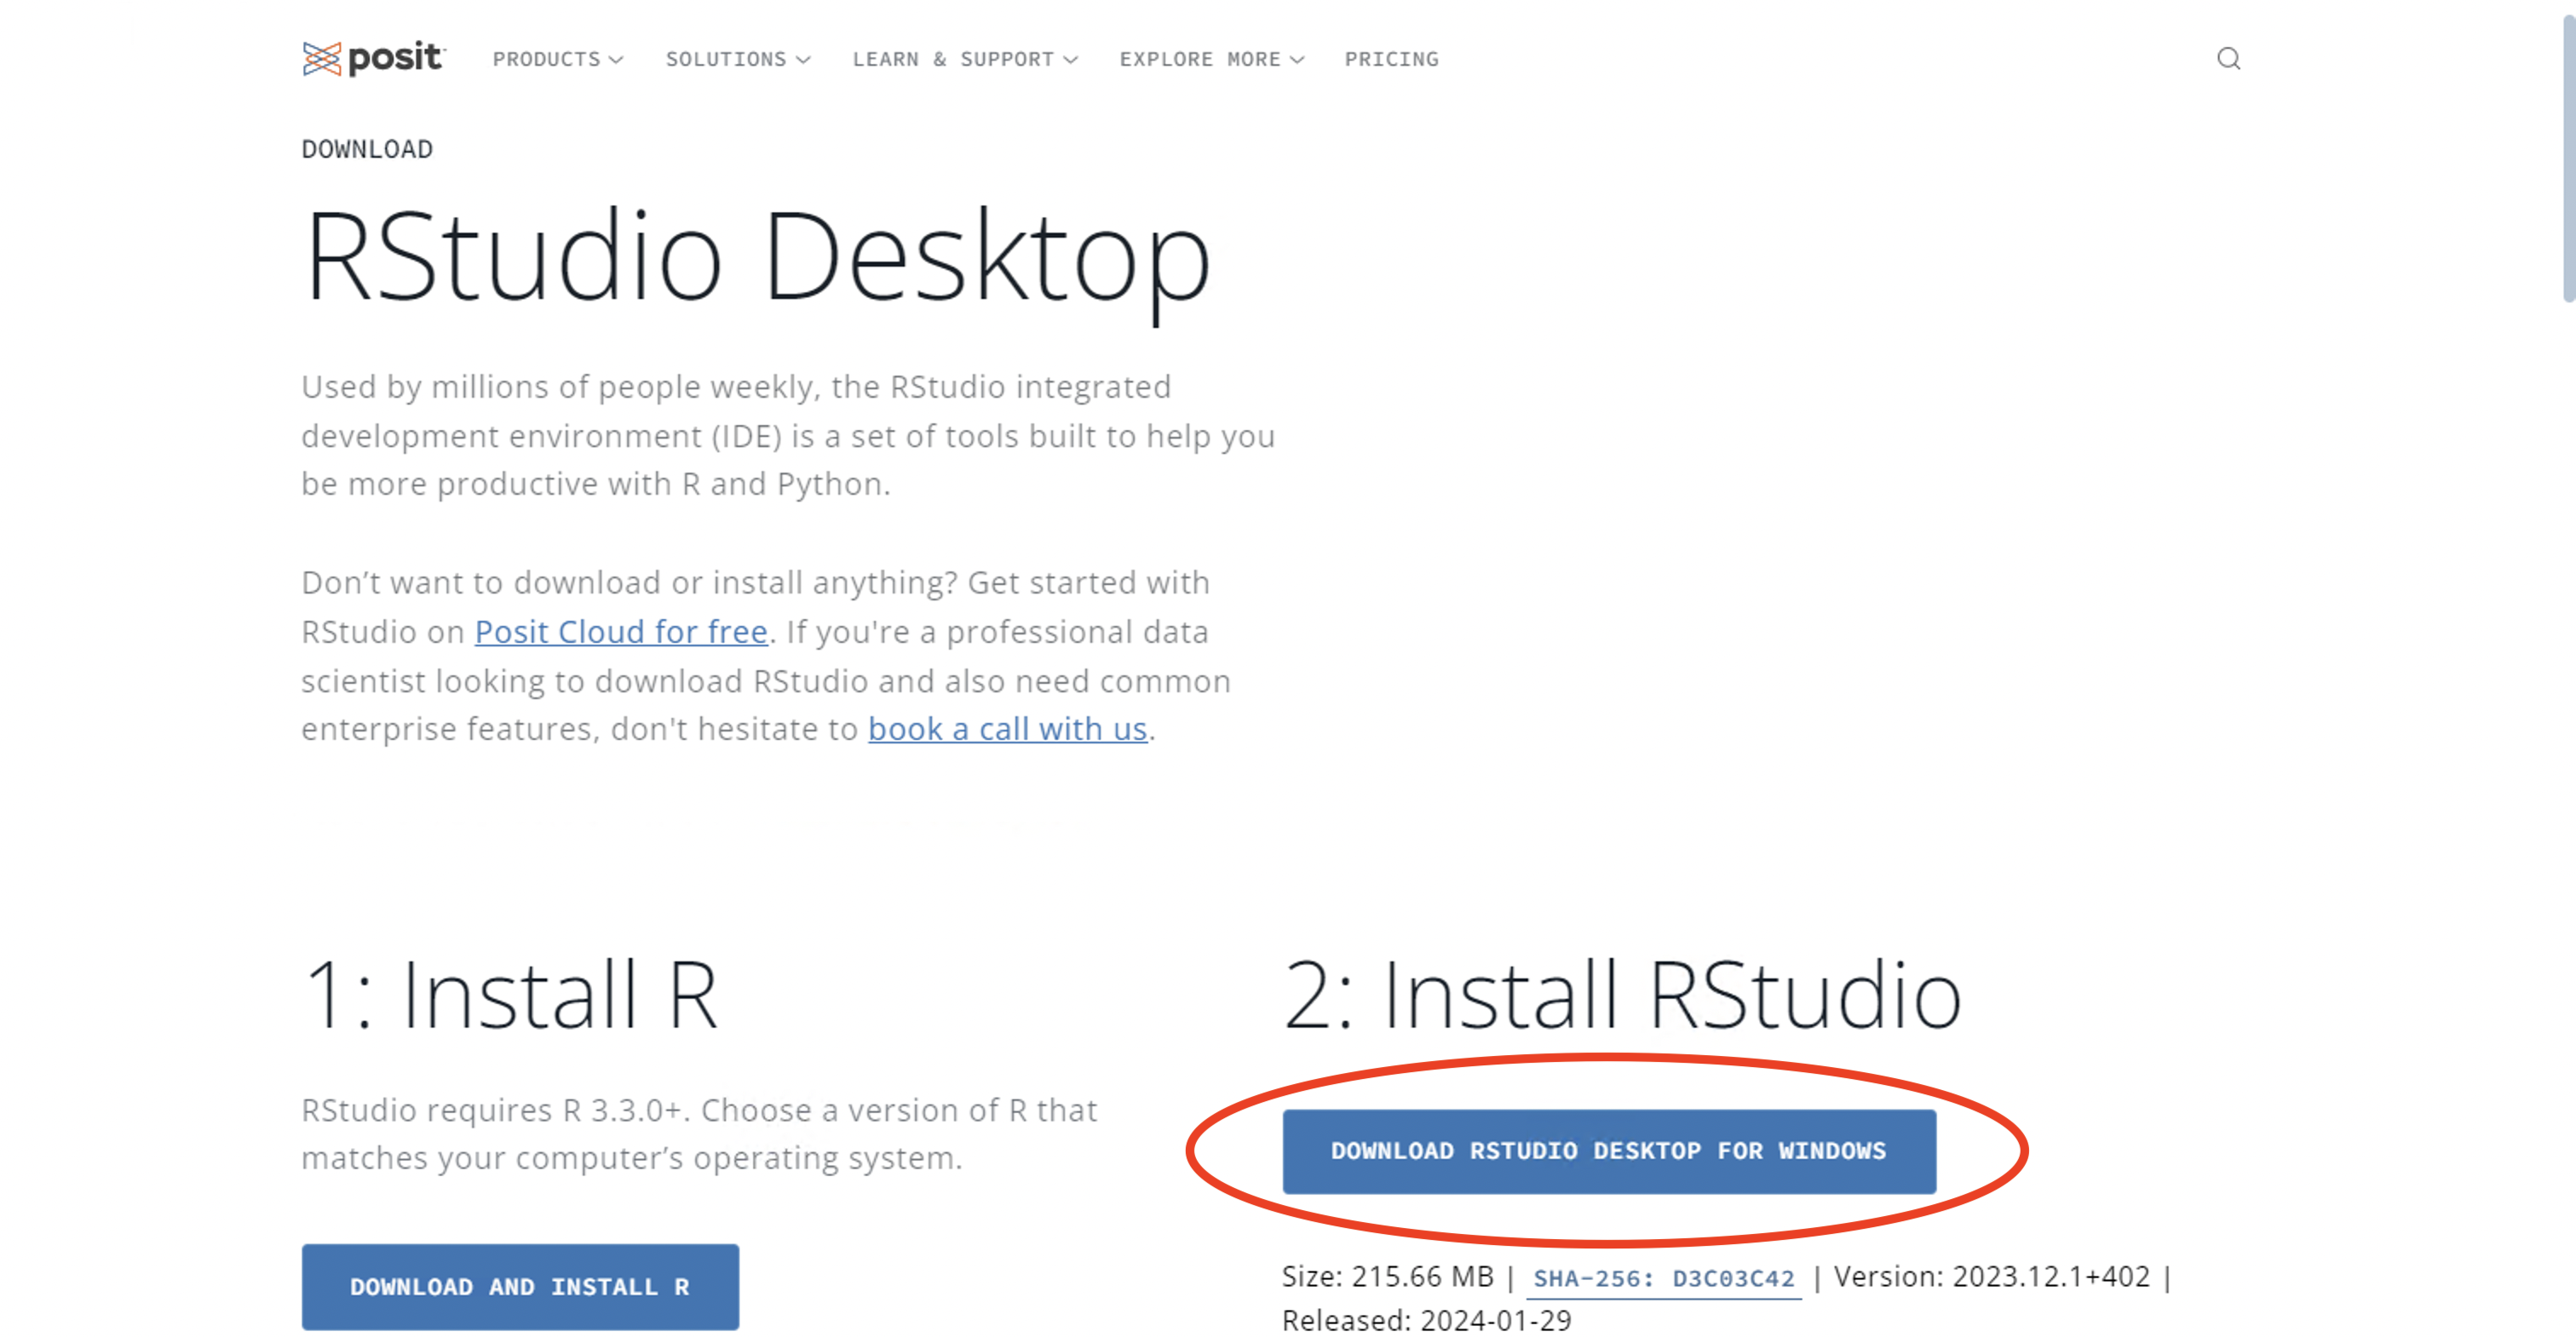Click the '2: Install RStudio' heading
The width and height of the screenshot is (2576, 1337).
[1622, 994]
